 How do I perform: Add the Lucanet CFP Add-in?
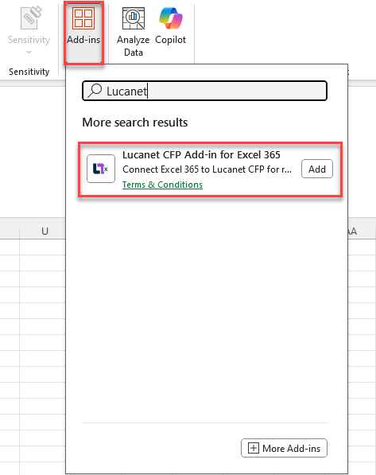[x=317, y=169]
